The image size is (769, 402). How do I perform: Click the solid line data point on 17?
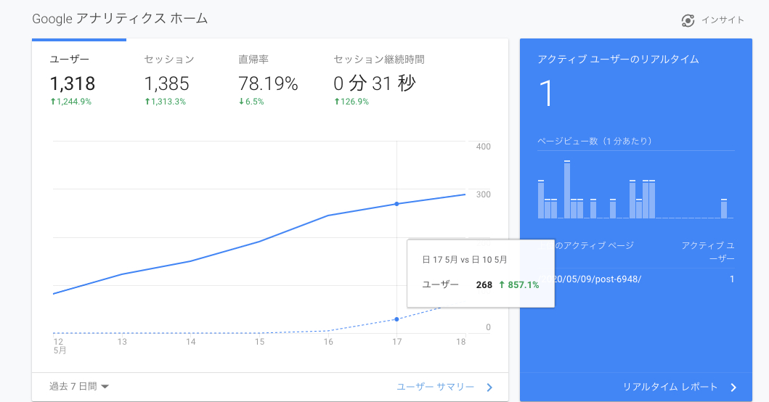click(x=396, y=204)
